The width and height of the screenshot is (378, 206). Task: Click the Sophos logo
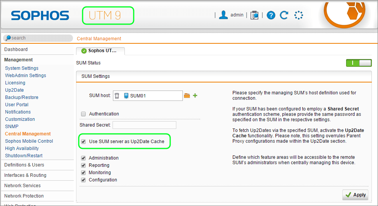click(x=40, y=15)
